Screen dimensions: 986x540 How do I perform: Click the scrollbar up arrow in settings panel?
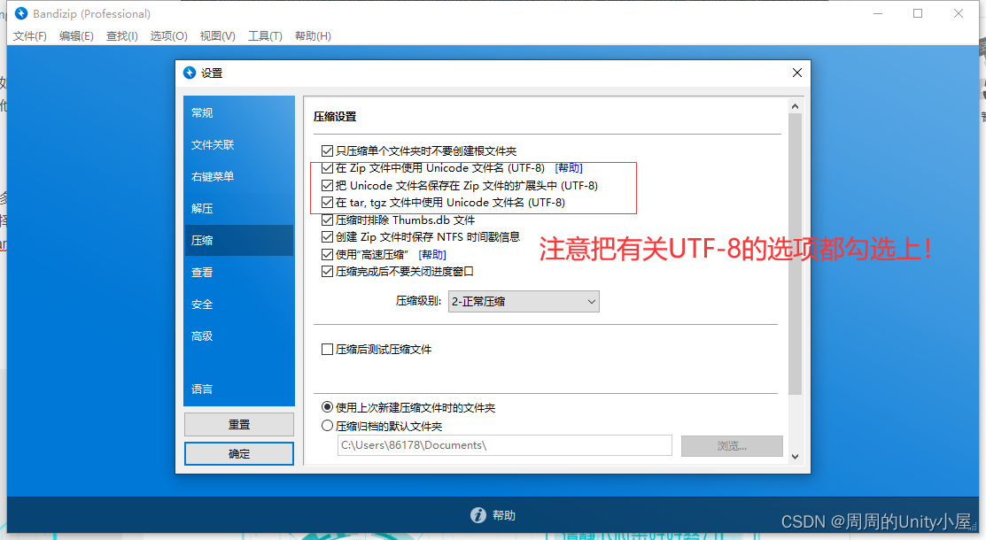(795, 106)
